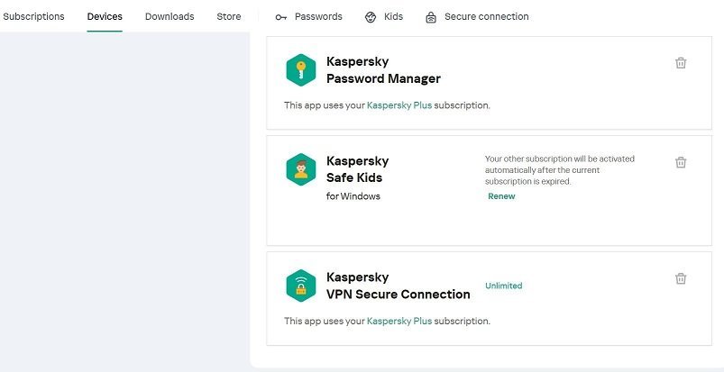Click the lock icon beside Secure connection
This screenshot has height=372, width=724.
coord(431,17)
